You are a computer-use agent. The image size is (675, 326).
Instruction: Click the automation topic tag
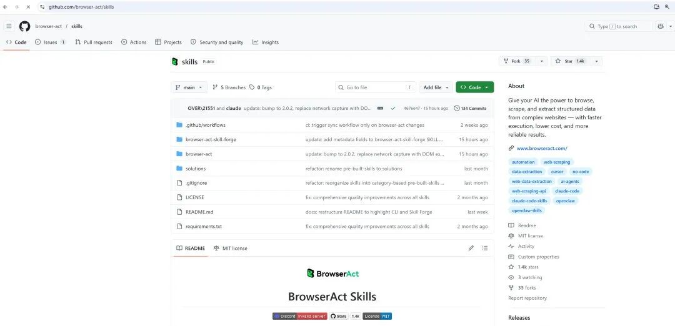pyautogui.click(x=523, y=162)
